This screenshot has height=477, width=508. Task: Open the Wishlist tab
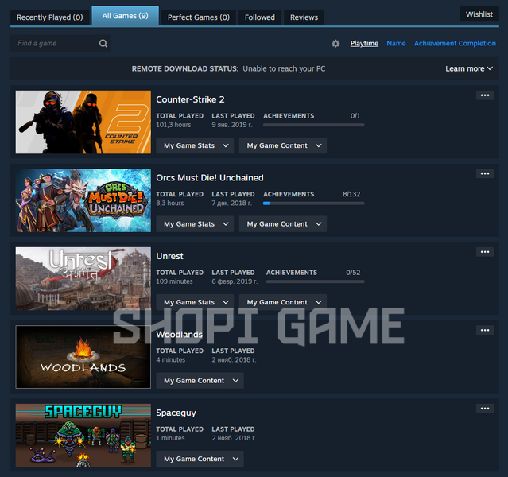point(479,14)
